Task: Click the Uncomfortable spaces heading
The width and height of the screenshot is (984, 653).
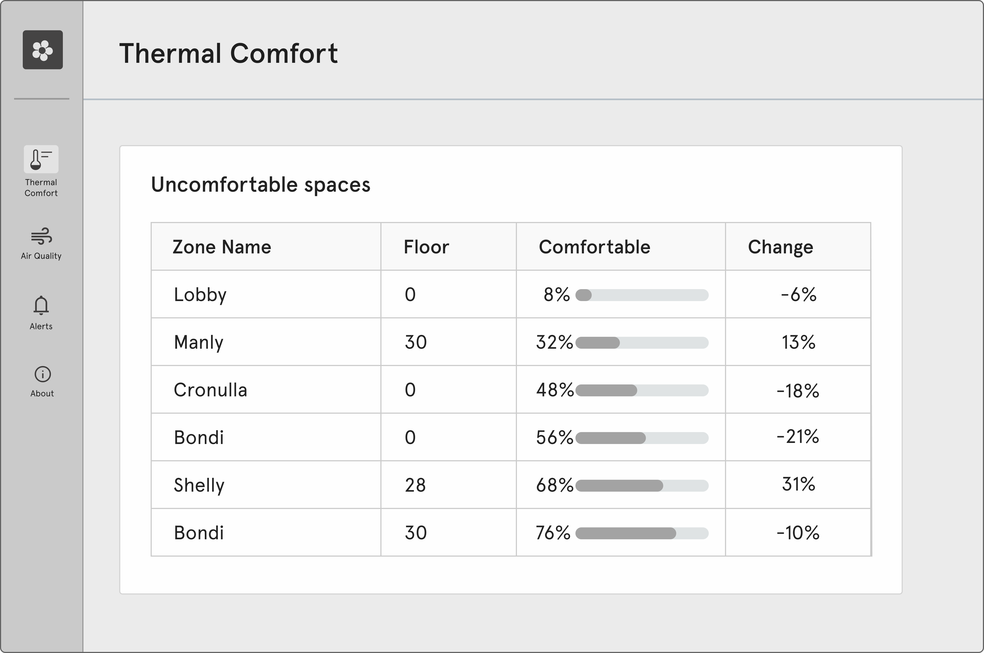Action: click(x=260, y=184)
